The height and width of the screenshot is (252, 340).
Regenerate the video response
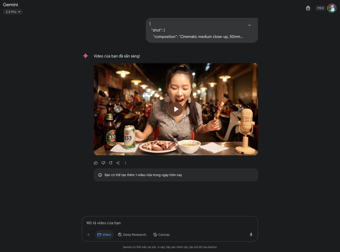pyautogui.click(x=111, y=163)
